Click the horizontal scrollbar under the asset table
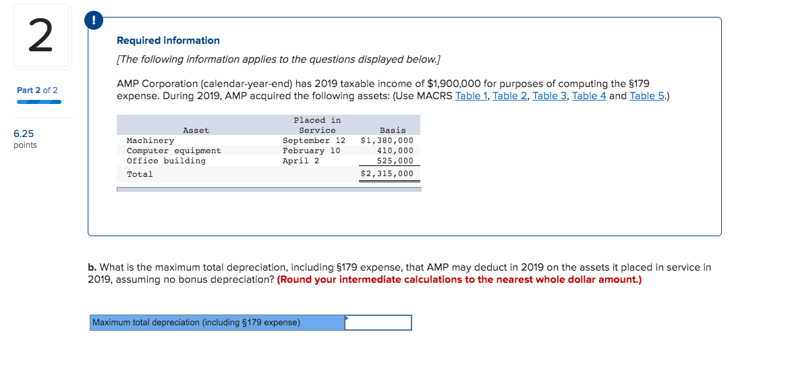Screen dimensions: 788x378 [269, 190]
